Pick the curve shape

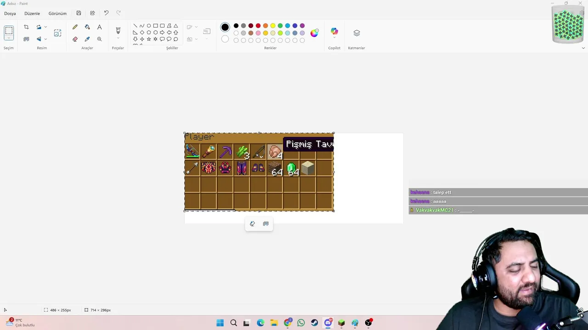point(142,26)
